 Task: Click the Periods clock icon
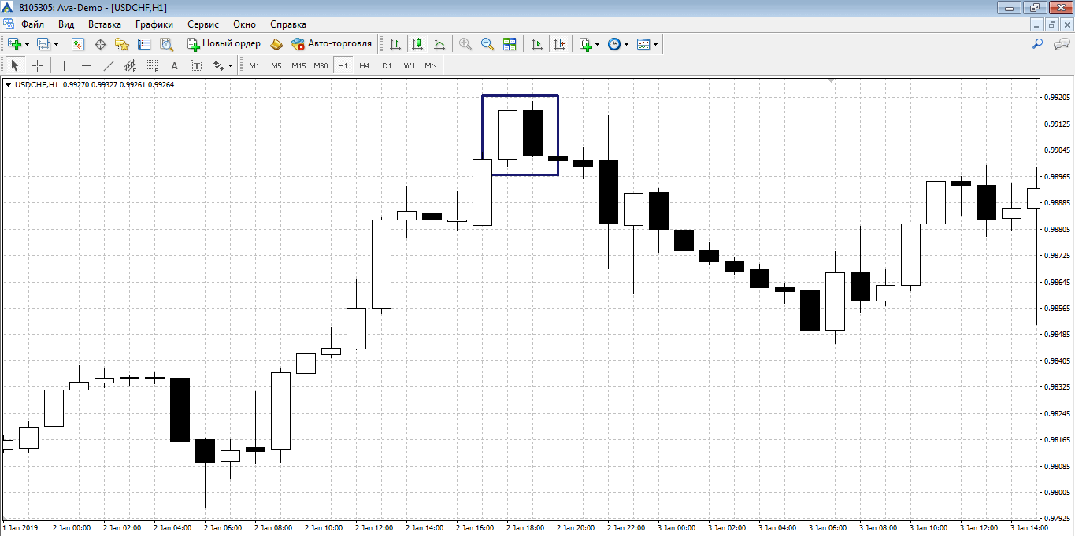[x=614, y=44]
